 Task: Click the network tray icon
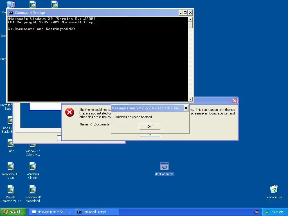[x=267, y=212]
